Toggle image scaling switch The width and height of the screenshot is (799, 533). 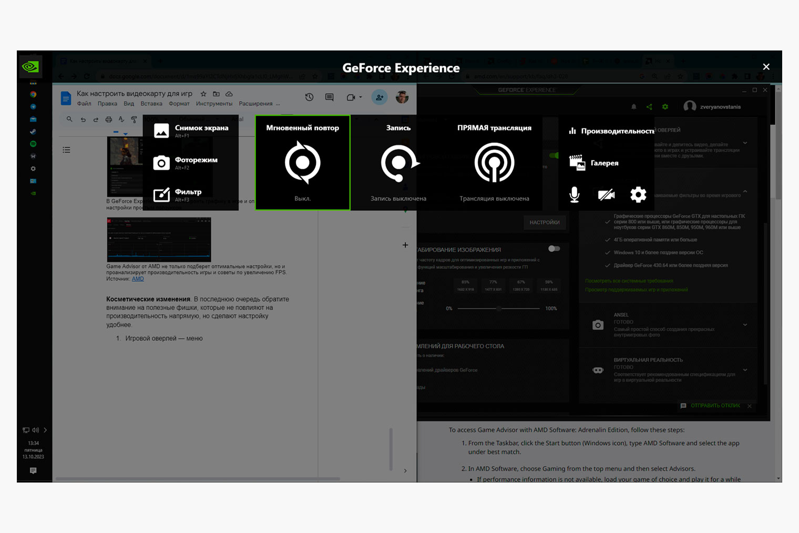554,249
